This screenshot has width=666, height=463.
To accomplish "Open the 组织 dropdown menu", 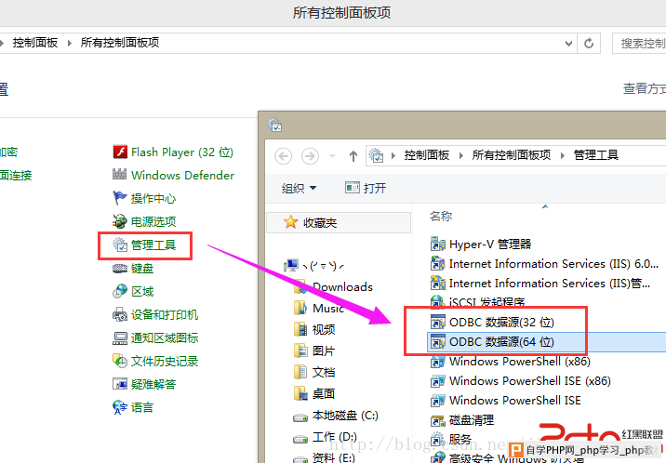I will tap(299, 188).
